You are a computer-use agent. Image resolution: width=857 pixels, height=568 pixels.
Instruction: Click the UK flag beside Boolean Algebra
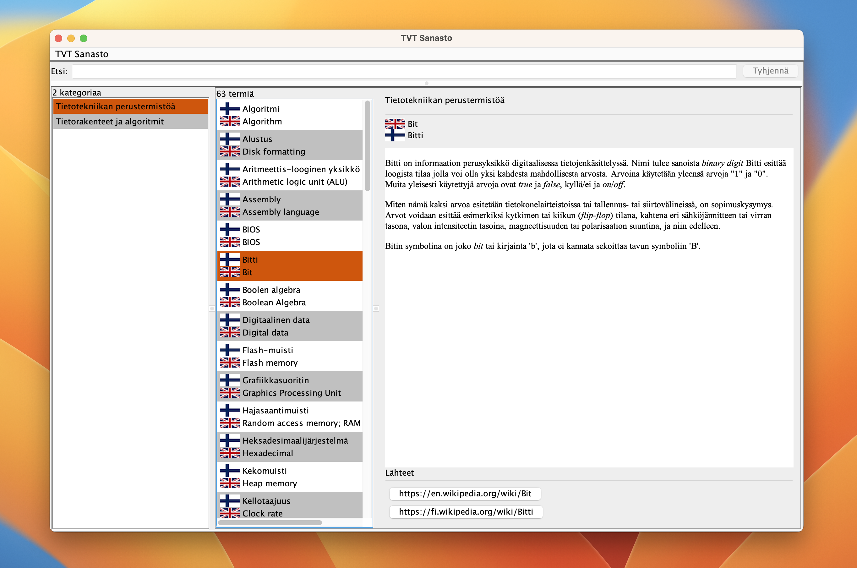pyautogui.click(x=230, y=302)
